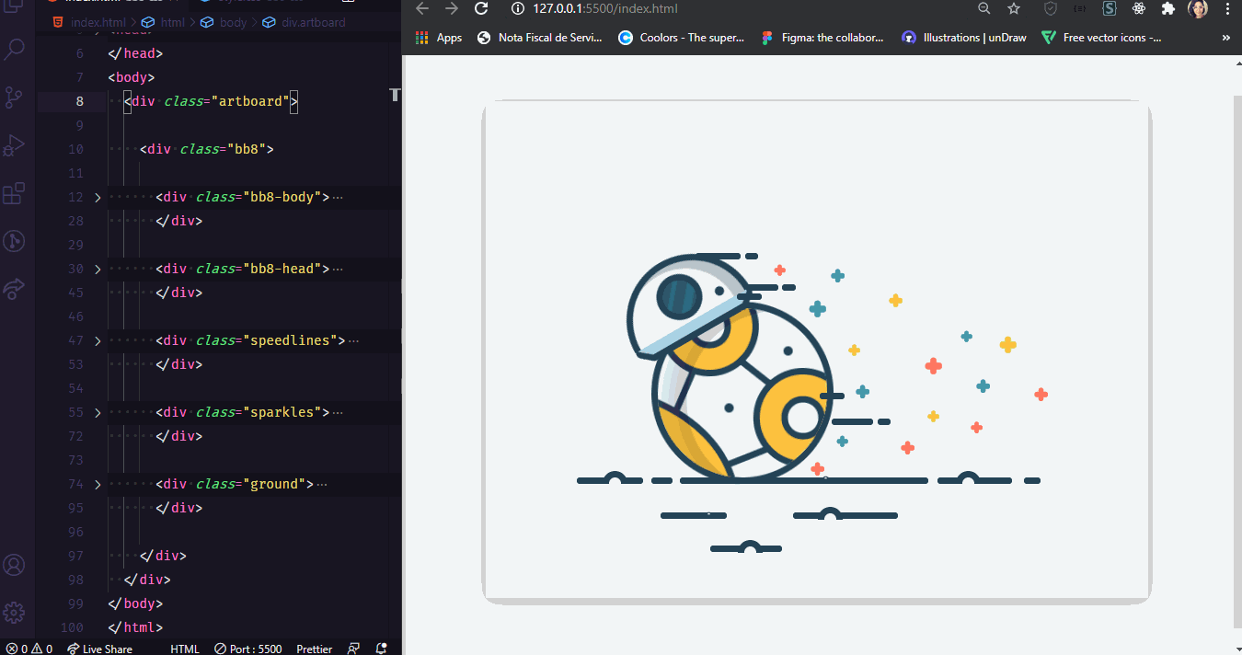The image size is (1242, 655).
Task: Click line 8 artboard div code
Action: tap(212, 101)
